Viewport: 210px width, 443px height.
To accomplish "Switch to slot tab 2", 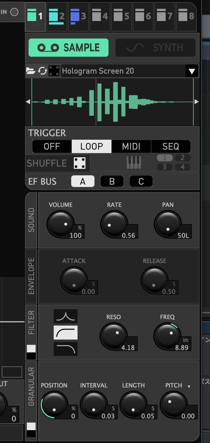I will point(57,17).
